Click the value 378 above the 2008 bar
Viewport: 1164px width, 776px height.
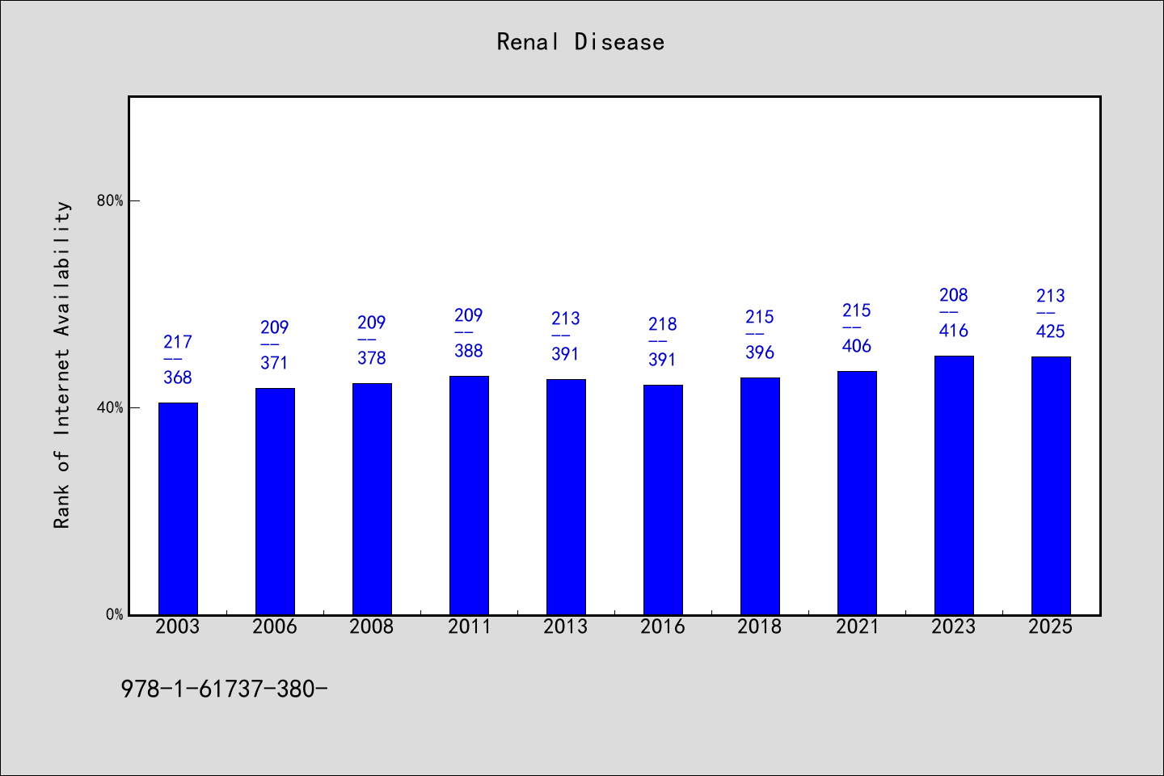(372, 358)
